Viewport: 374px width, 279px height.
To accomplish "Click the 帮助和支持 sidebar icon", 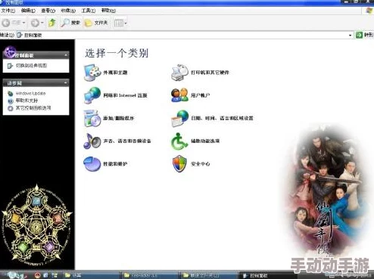I will (x=11, y=101).
